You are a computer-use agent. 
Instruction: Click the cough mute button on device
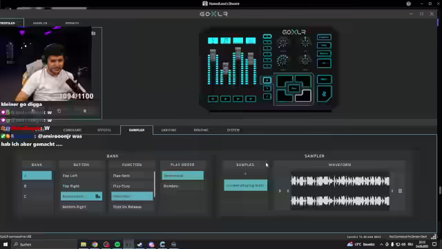324,94
